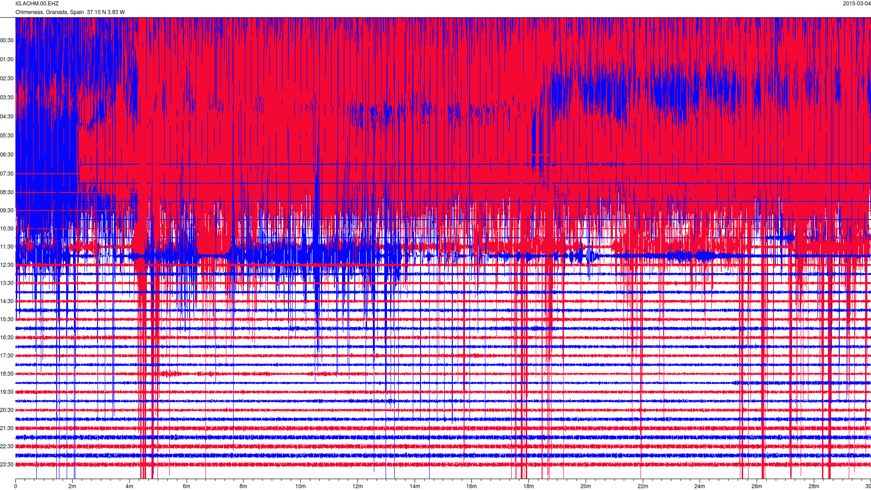
Task: Click the 13:30 time label
Action: [7, 283]
